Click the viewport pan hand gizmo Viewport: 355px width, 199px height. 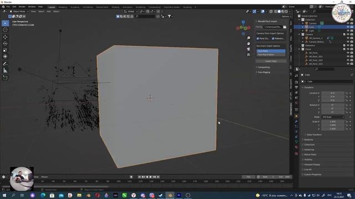[248, 43]
